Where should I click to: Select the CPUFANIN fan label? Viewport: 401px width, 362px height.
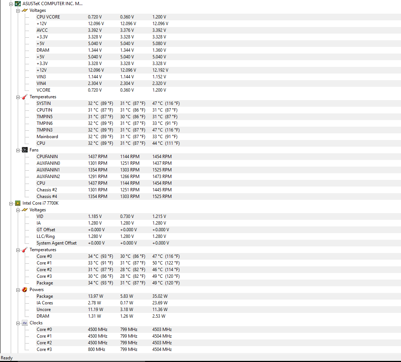(x=47, y=157)
